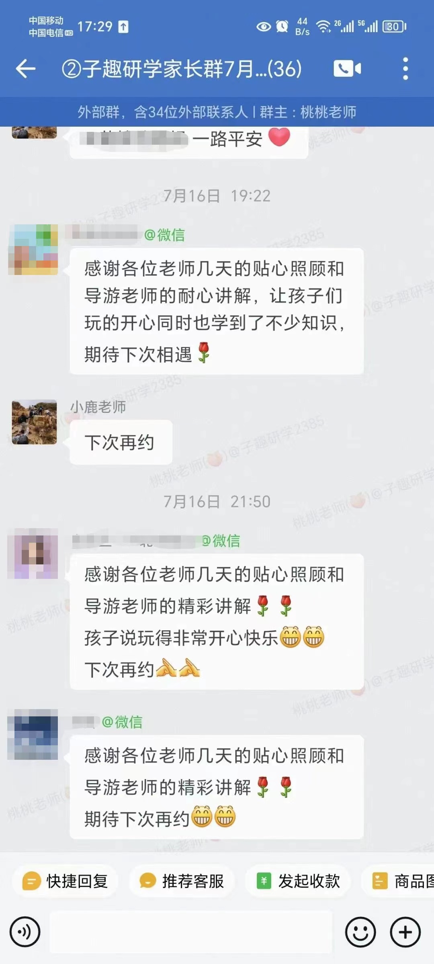Start a voice or video call
The image size is (434, 964).
(x=347, y=69)
